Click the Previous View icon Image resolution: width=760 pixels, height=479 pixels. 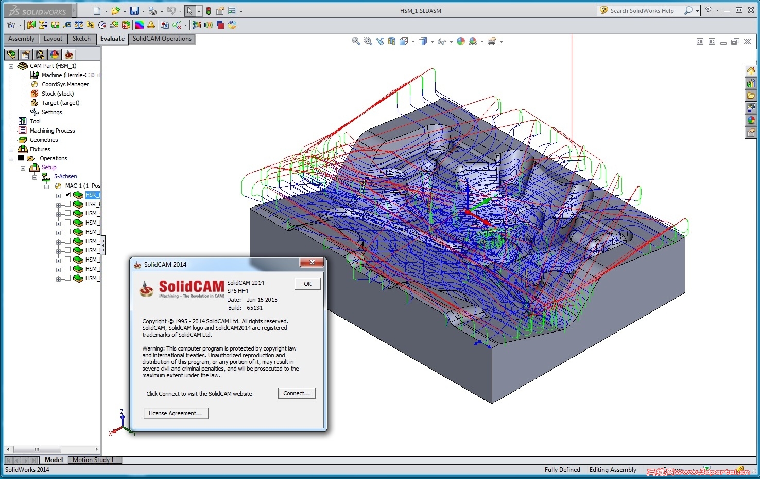click(x=380, y=41)
